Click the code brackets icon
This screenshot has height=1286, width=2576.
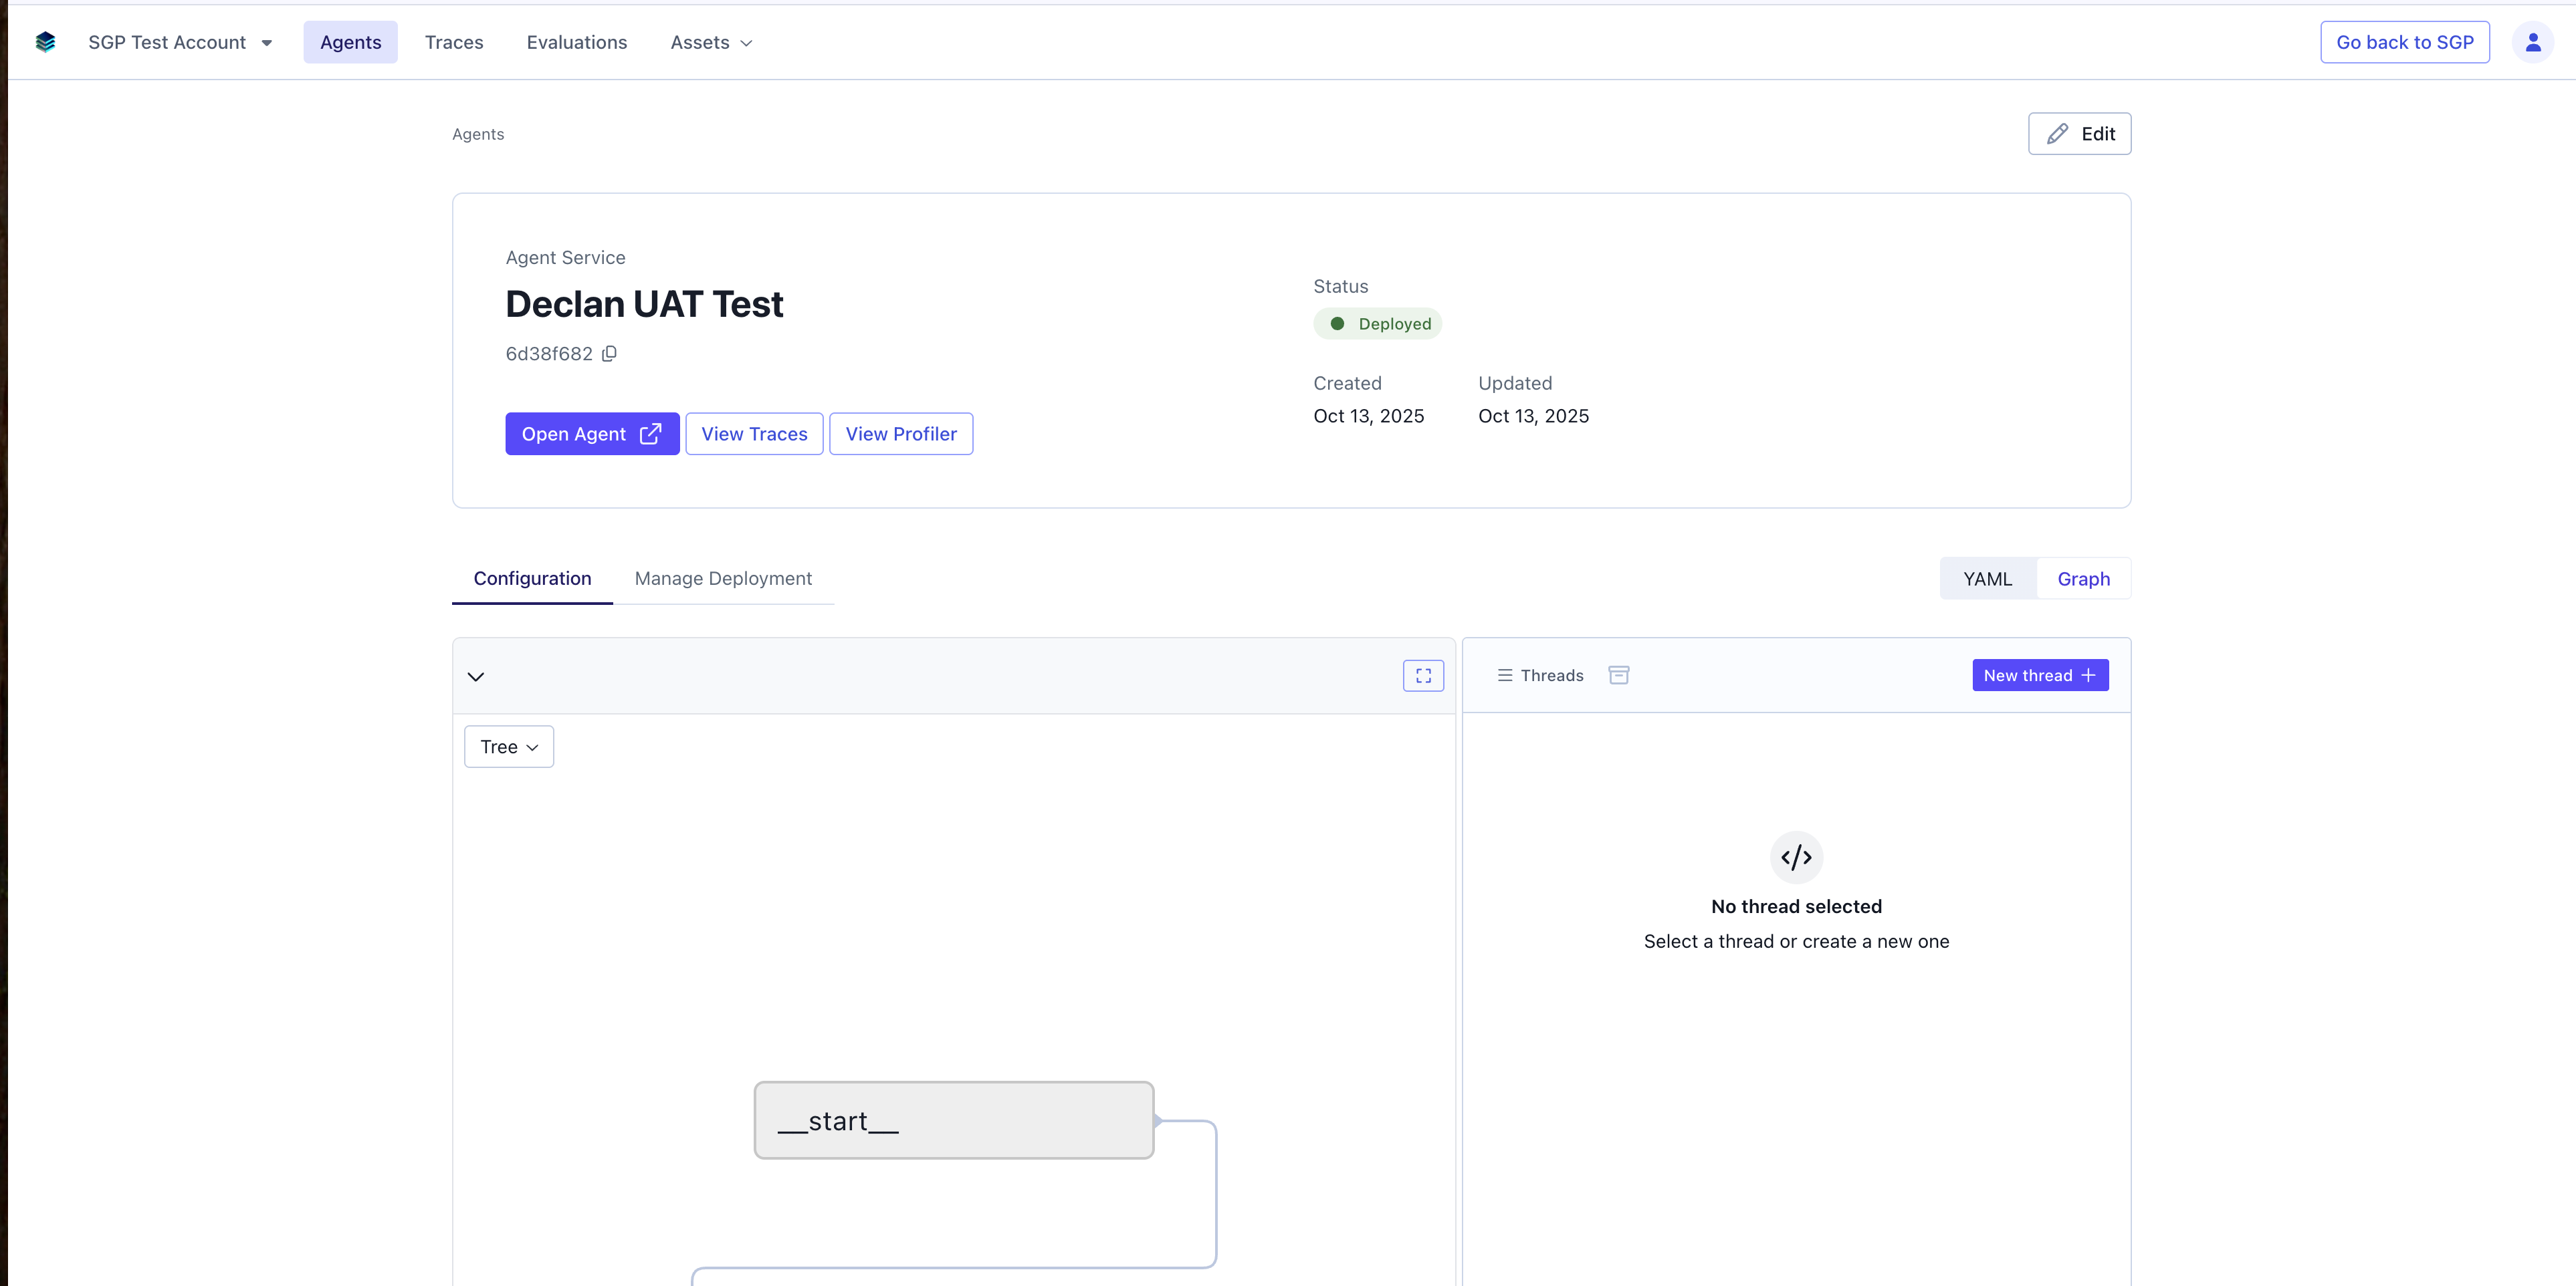[x=1795, y=858]
